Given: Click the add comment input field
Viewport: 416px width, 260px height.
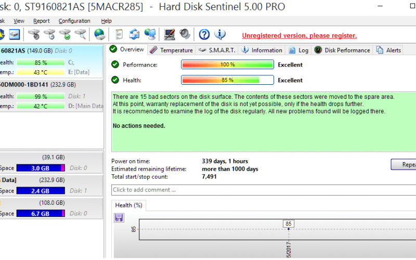Looking at the screenshot, I should 264,190.
